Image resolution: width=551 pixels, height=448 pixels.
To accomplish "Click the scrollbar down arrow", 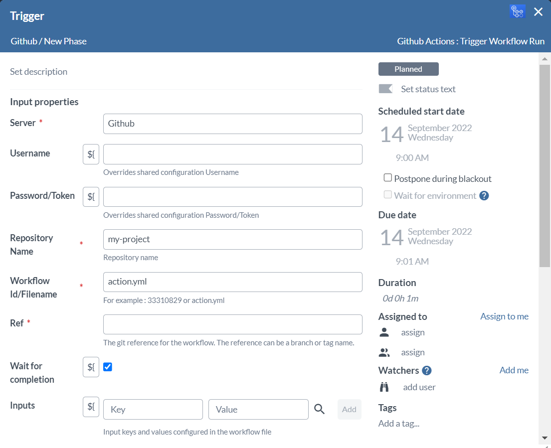I will (x=545, y=438).
